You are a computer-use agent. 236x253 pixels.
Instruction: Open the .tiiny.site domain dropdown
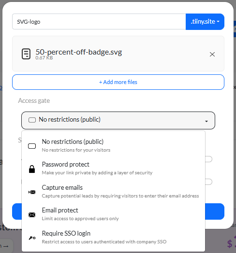click(x=205, y=22)
